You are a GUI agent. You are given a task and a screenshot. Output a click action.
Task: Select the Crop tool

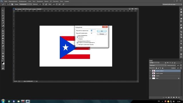pyautogui.click(x=3, y=21)
